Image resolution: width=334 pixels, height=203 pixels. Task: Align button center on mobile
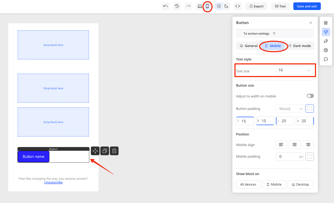[x=295, y=144]
